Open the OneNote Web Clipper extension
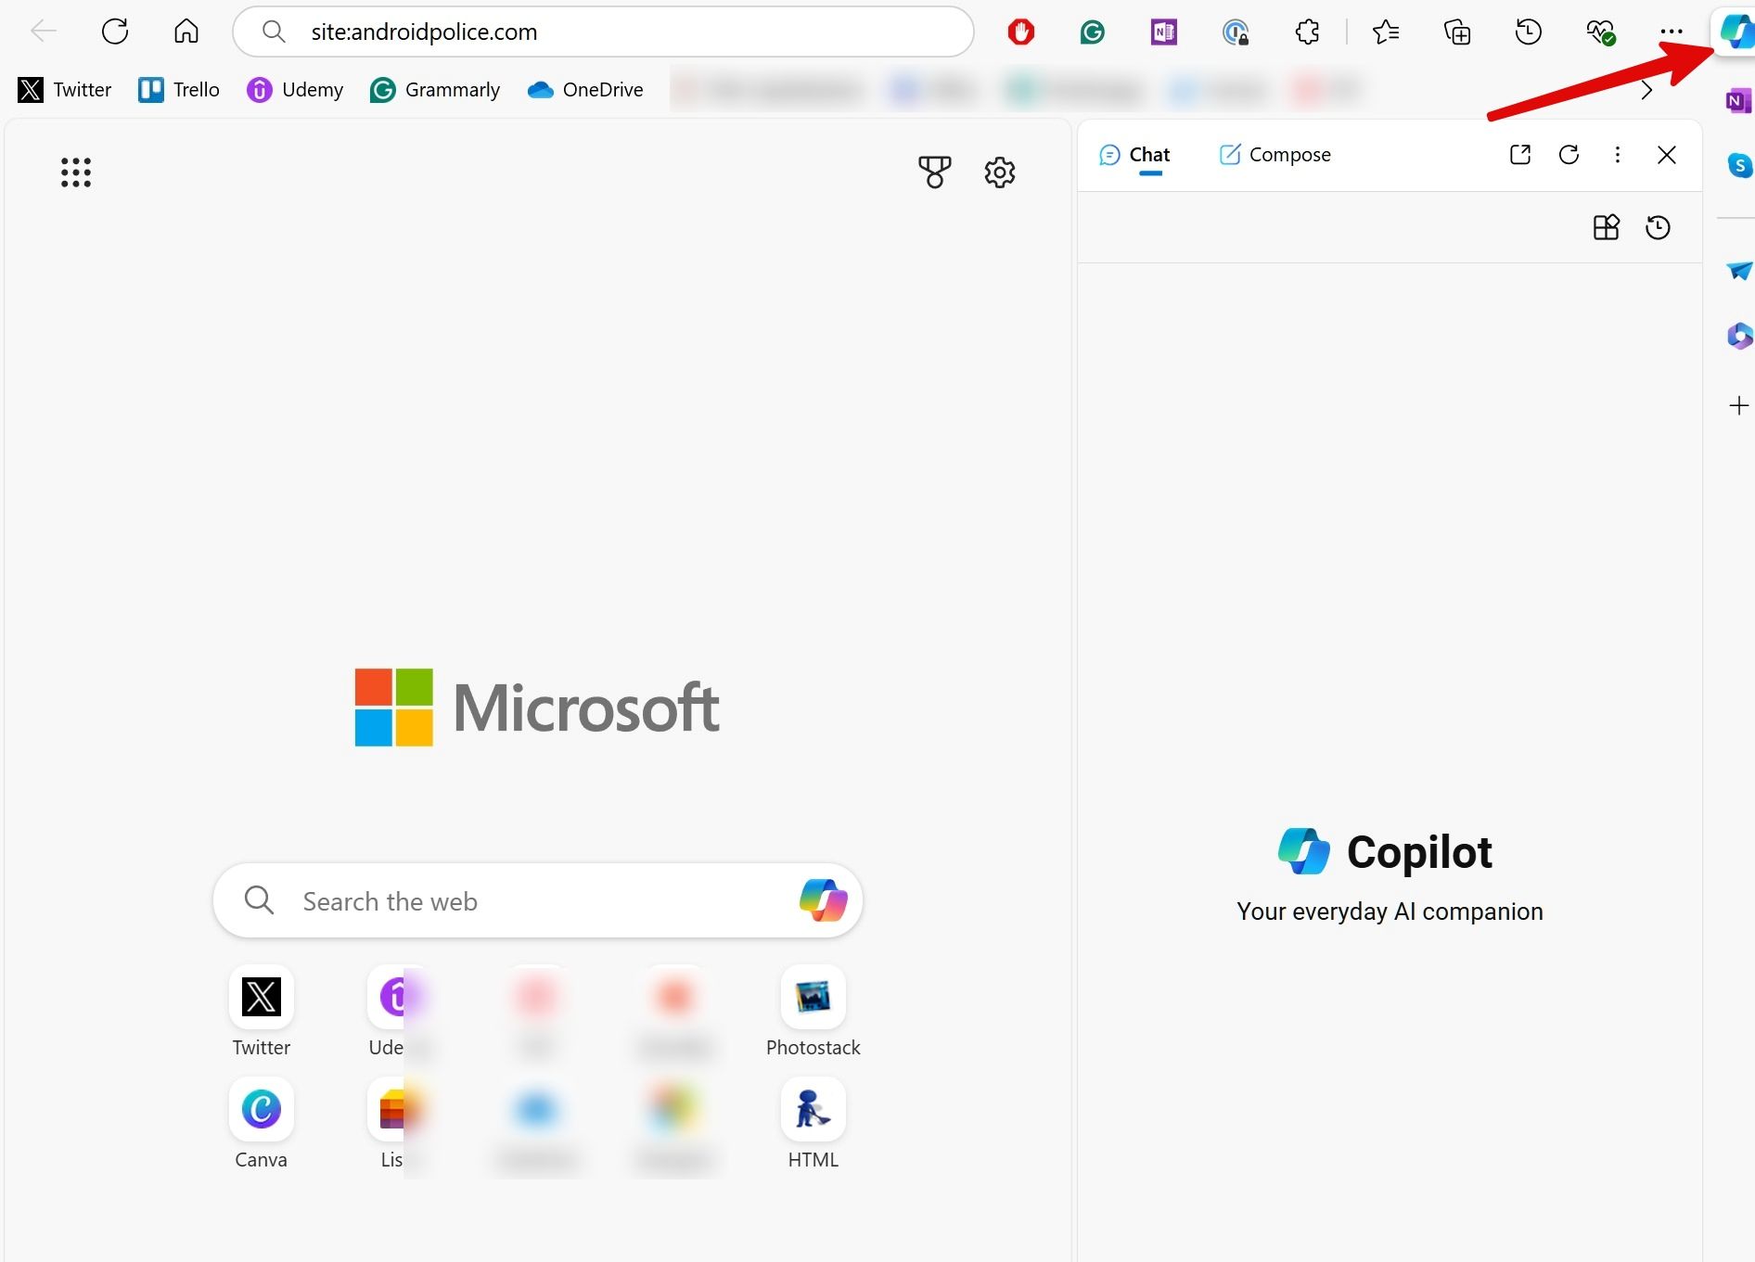Viewport: 1755px width, 1262px height. coord(1163,32)
